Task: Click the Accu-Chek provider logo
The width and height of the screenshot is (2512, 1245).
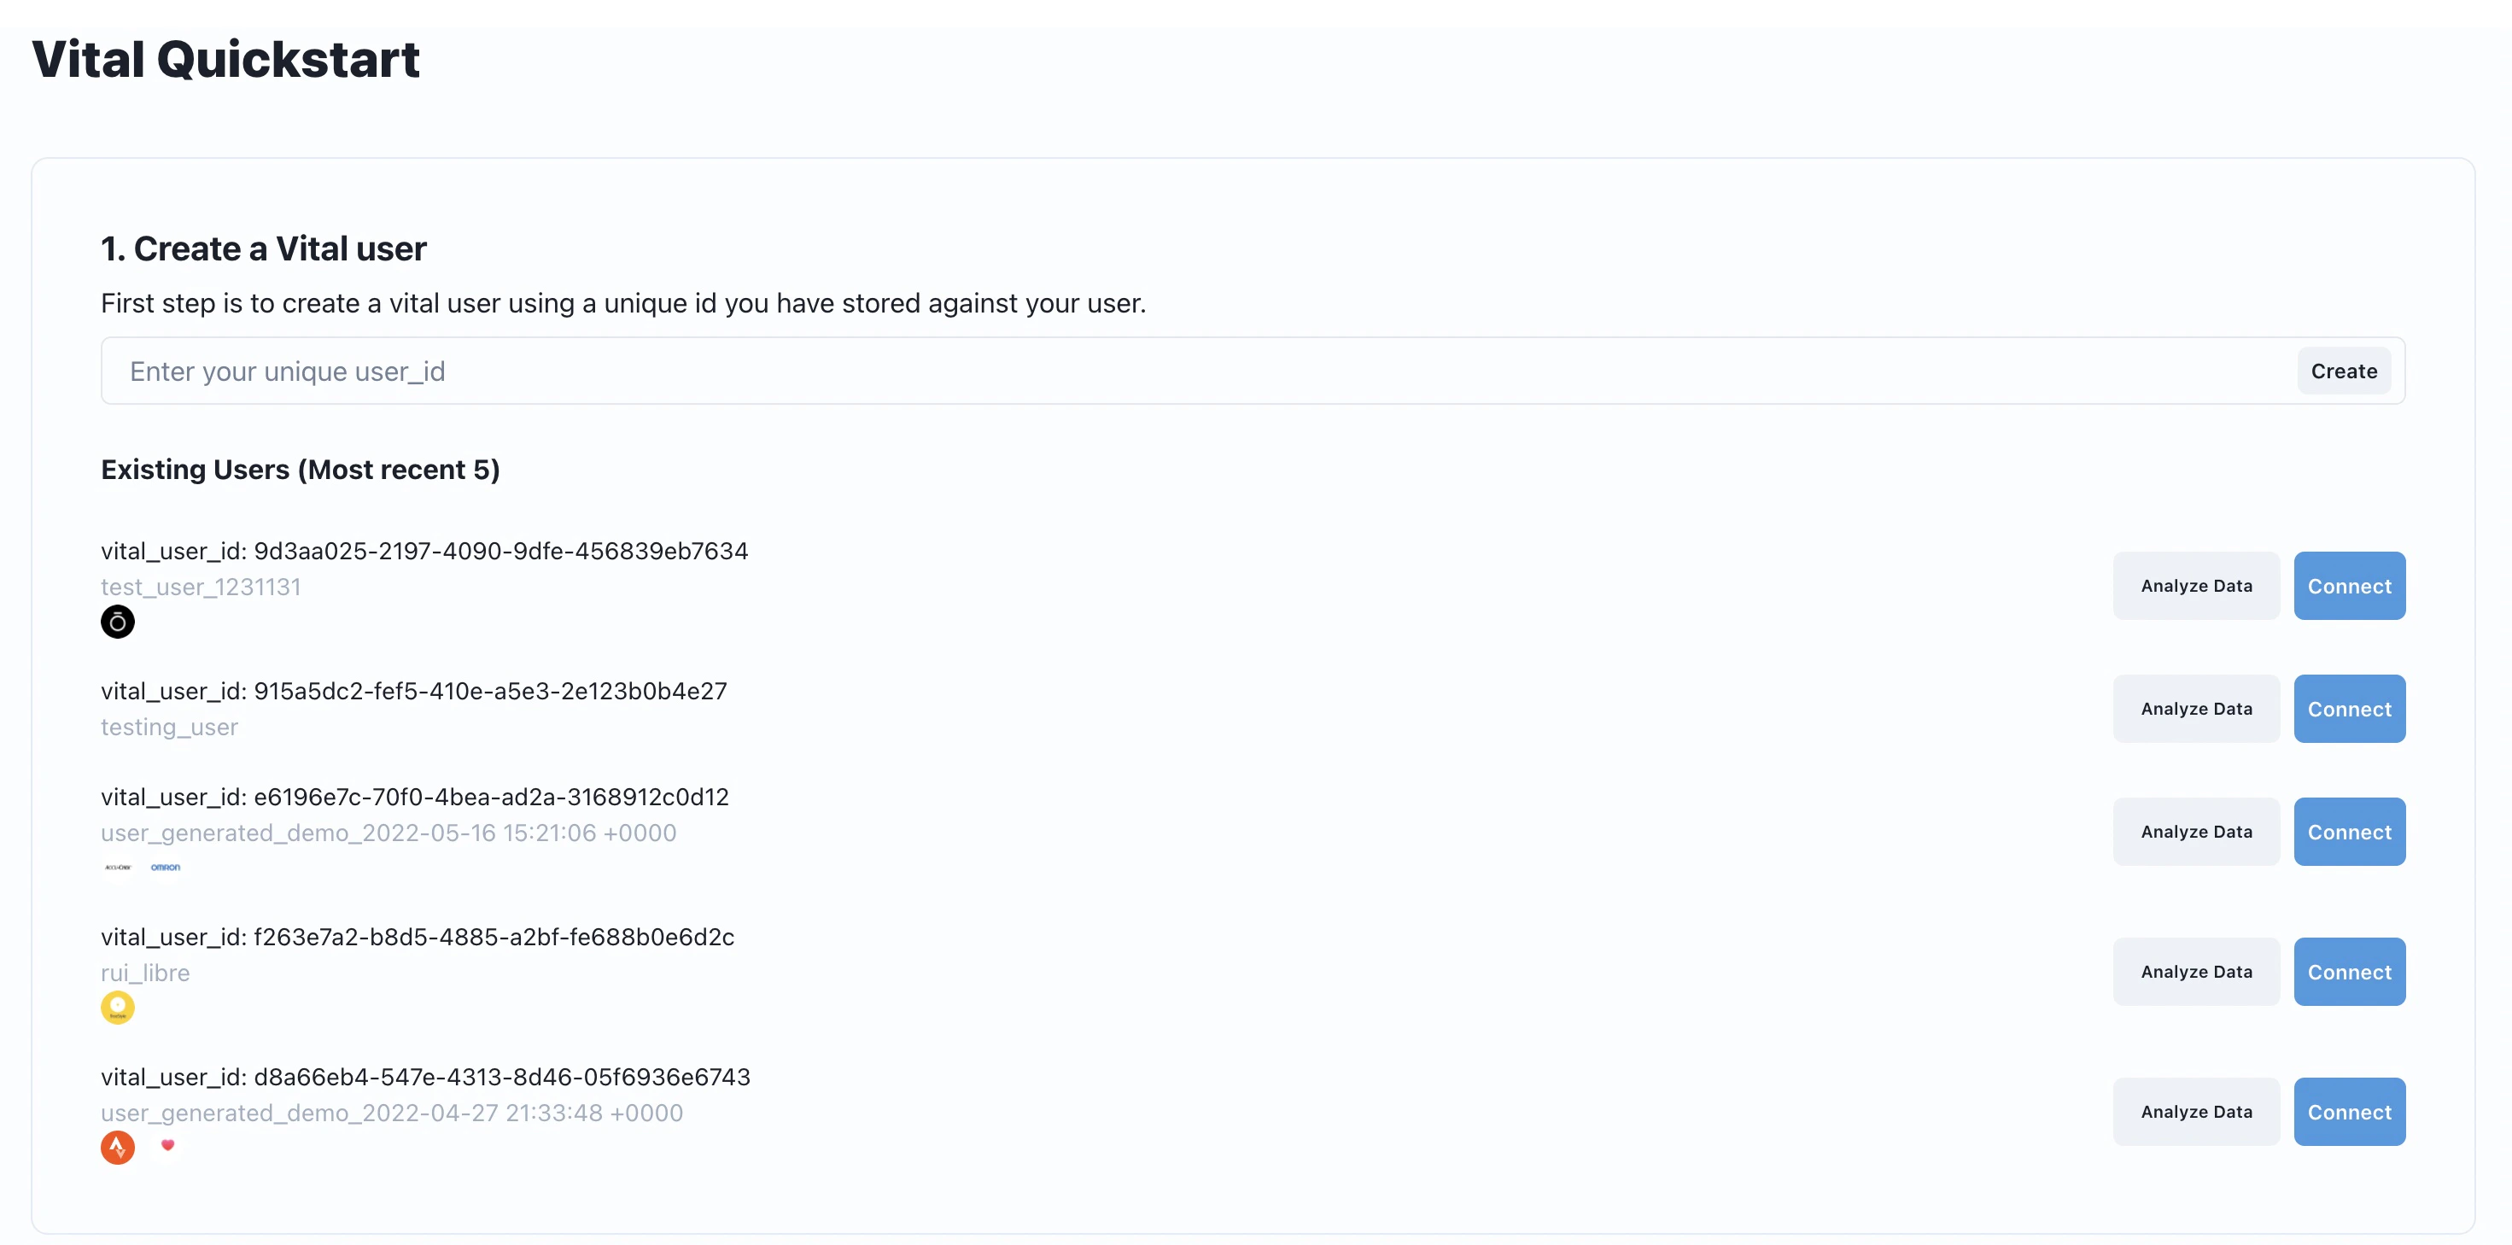Action: (117, 867)
